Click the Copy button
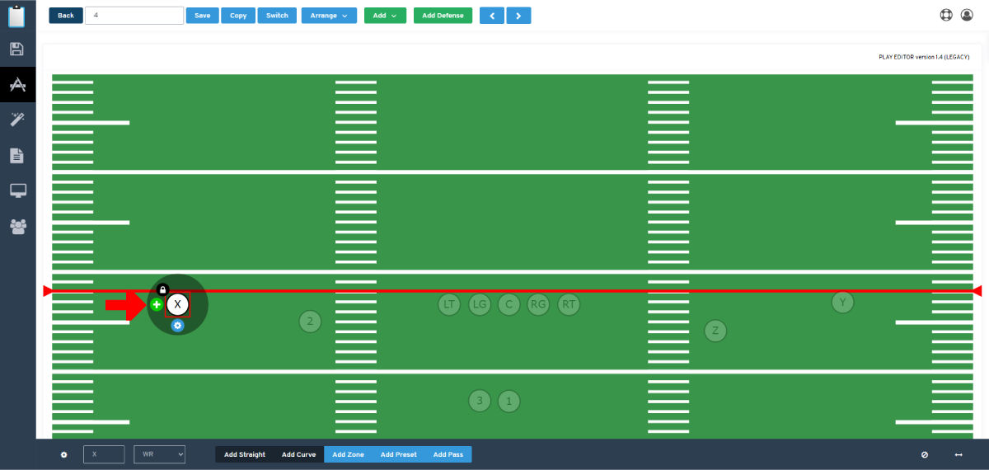989x470 pixels. (x=238, y=16)
